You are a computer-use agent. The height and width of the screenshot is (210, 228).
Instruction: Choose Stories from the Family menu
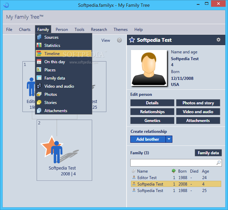click(x=64, y=103)
